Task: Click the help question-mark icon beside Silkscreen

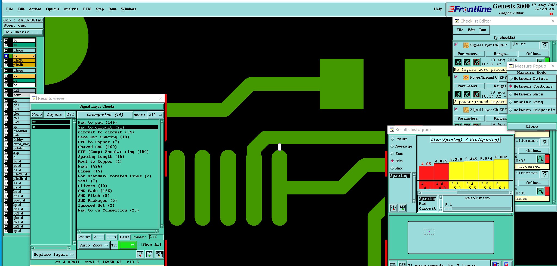Action: [545, 174]
